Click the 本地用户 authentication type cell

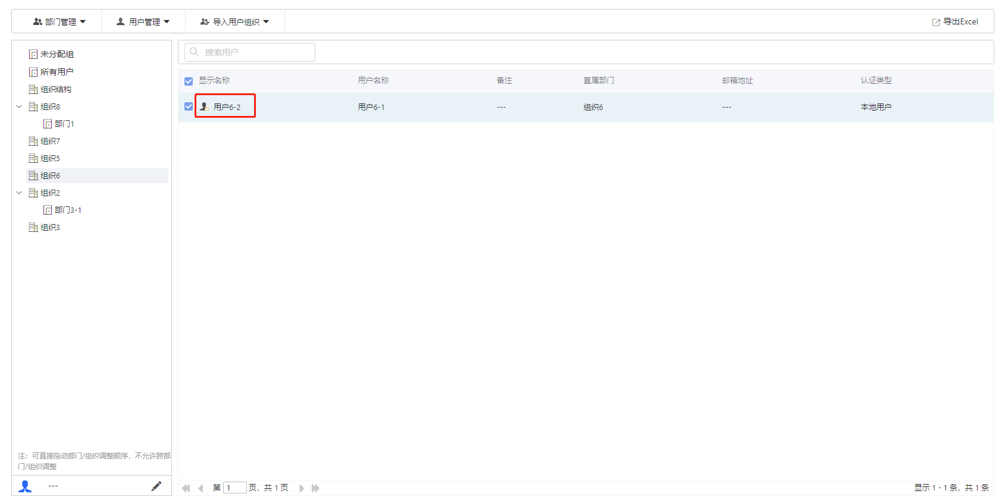pos(876,107)
